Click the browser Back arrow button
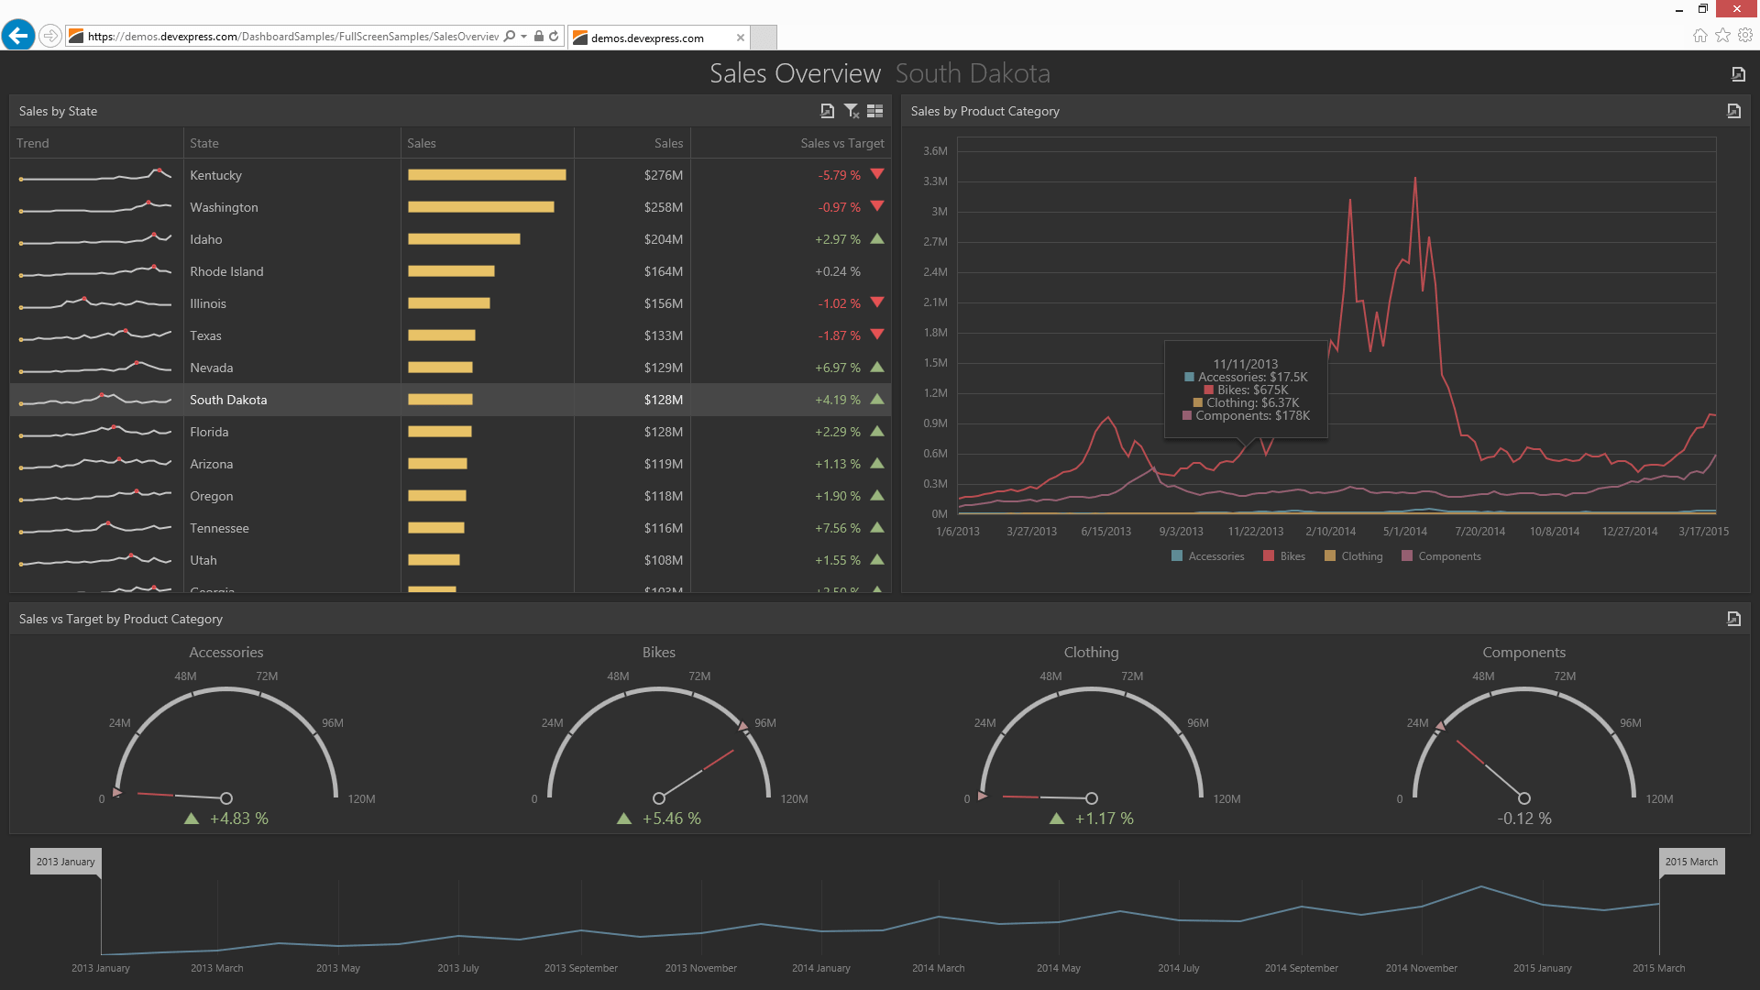1760x990 pixels. (x=18, y=36)
